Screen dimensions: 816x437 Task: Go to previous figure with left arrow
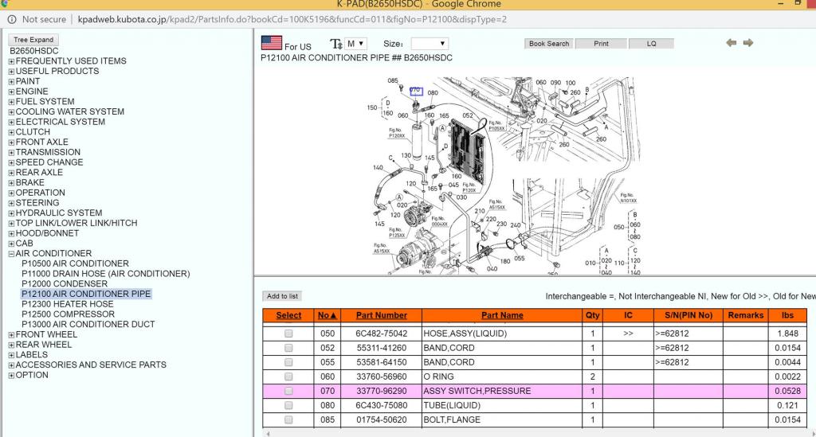pos(732,43)
